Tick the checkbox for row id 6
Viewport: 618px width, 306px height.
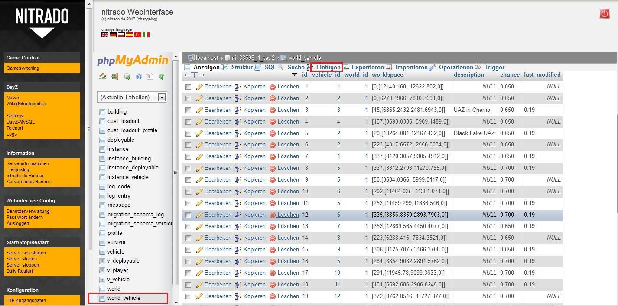(x=188, y=145)
